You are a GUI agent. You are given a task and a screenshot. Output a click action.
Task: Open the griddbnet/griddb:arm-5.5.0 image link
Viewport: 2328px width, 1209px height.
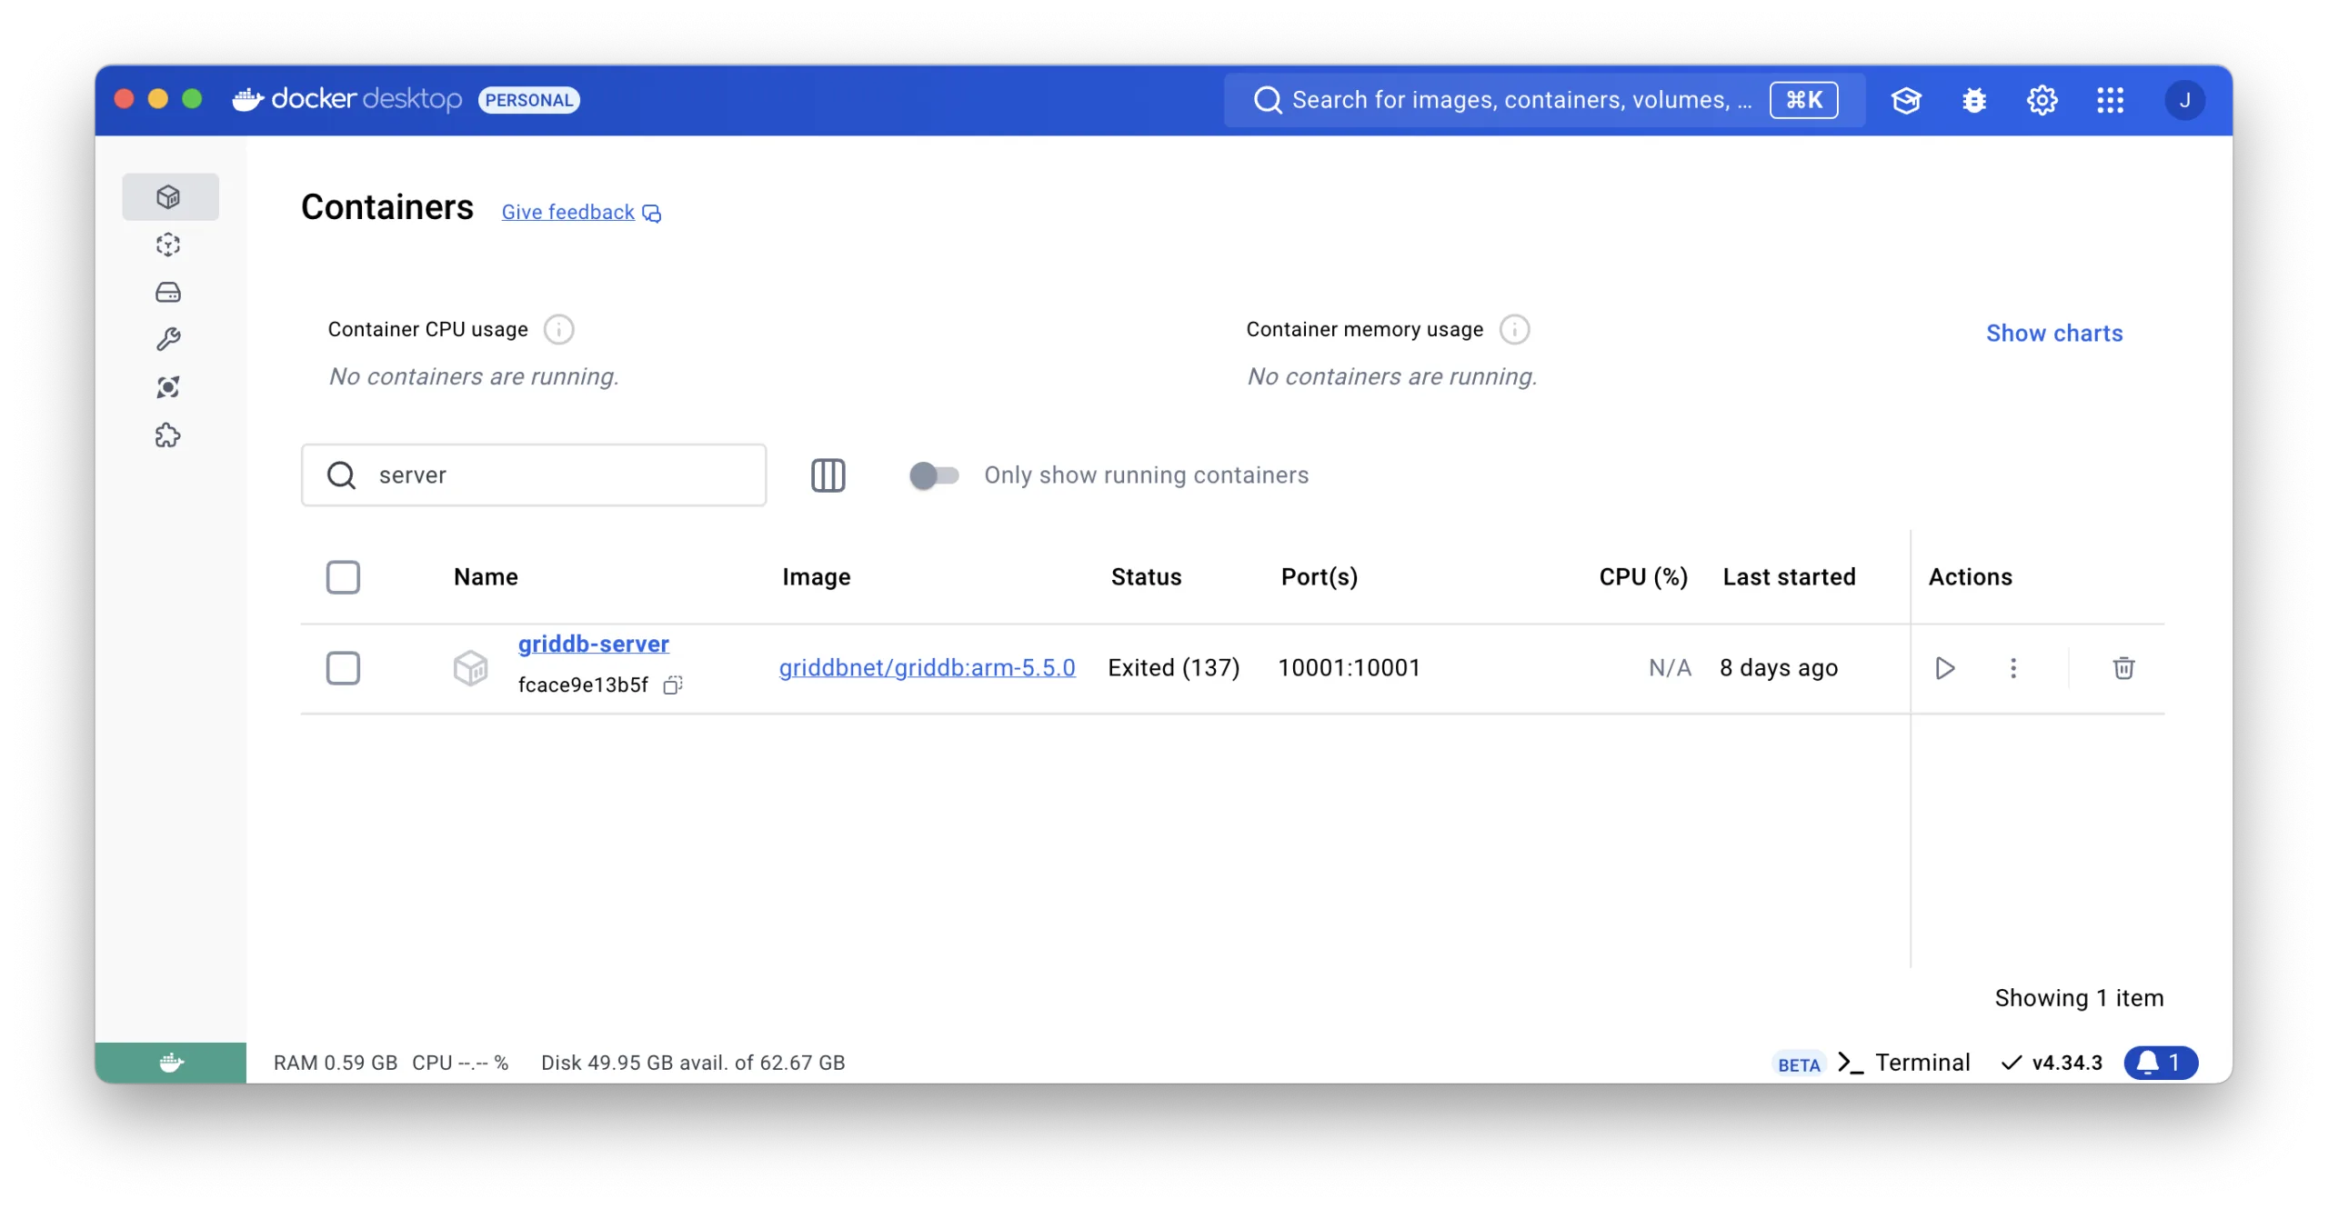pyautogui.click(x=927, y=668)
